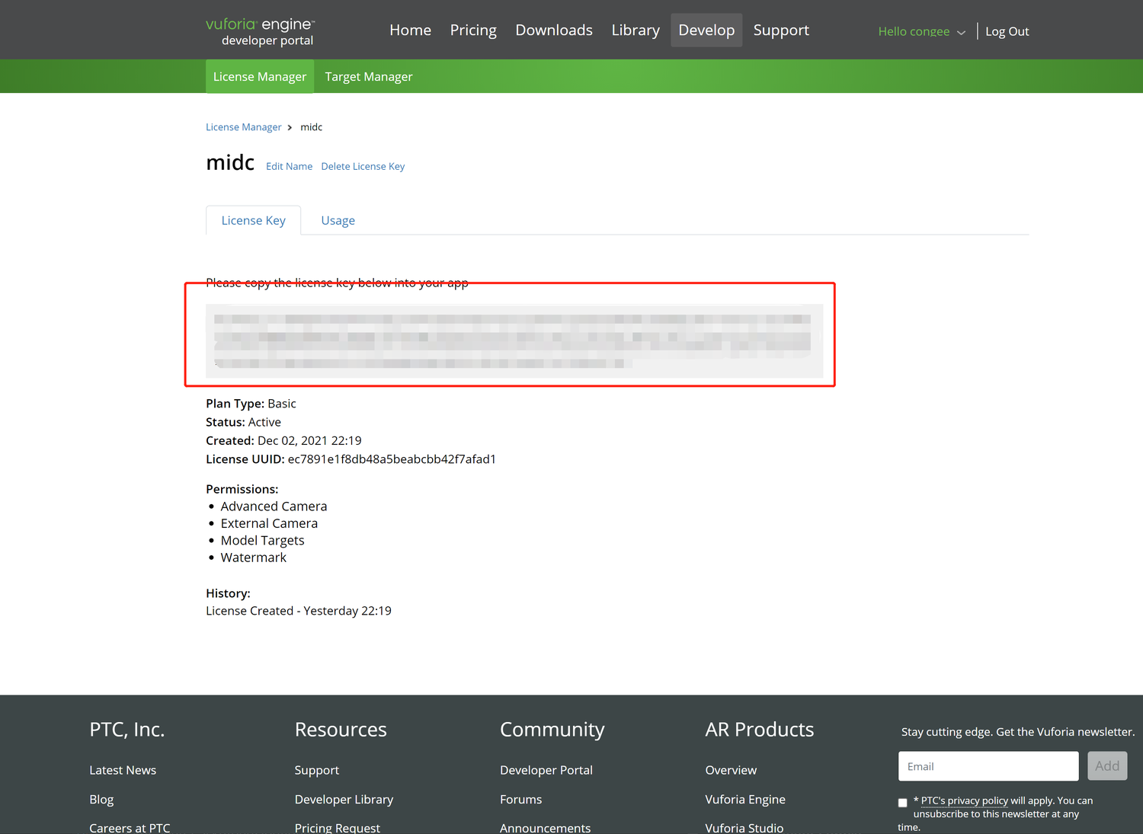The height and width of the screenshot is (834, 1143).
Task: Click the 'Status: Active' text
Action: click(x=243, y=422)
